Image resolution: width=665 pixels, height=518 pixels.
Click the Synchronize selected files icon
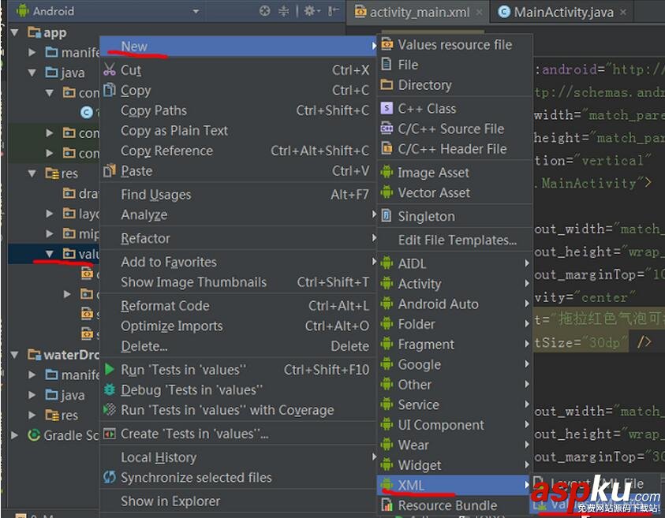pos(110,477)
